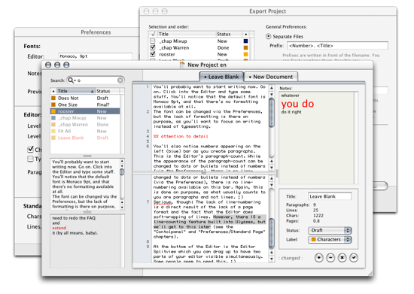Viewport: 414px width, 294px height.
Task: Click the dark blue label for _chap Mixup in Export
Action: point(245,41)
